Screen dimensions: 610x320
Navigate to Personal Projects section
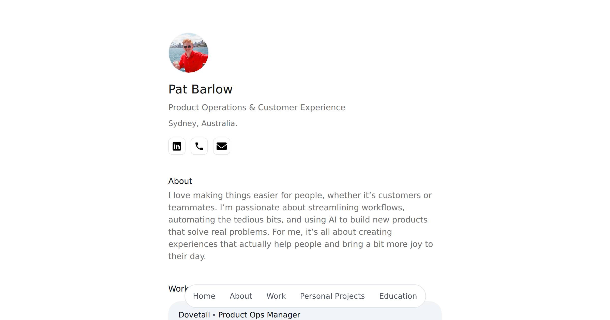point(332,296)
